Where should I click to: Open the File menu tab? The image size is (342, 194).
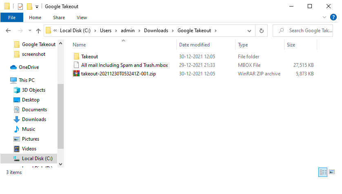(x=12, y=18)
